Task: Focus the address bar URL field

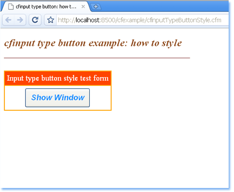Action: tap(142, 20)
